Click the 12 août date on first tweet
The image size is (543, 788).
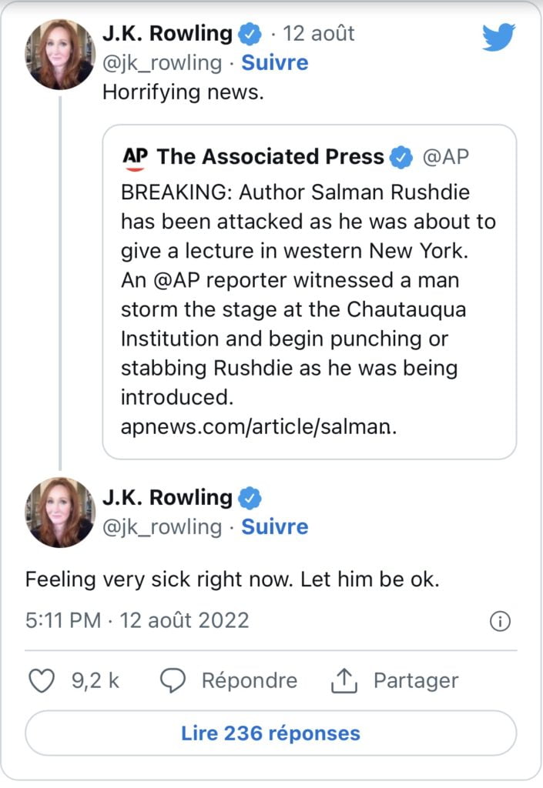[319, 34]
